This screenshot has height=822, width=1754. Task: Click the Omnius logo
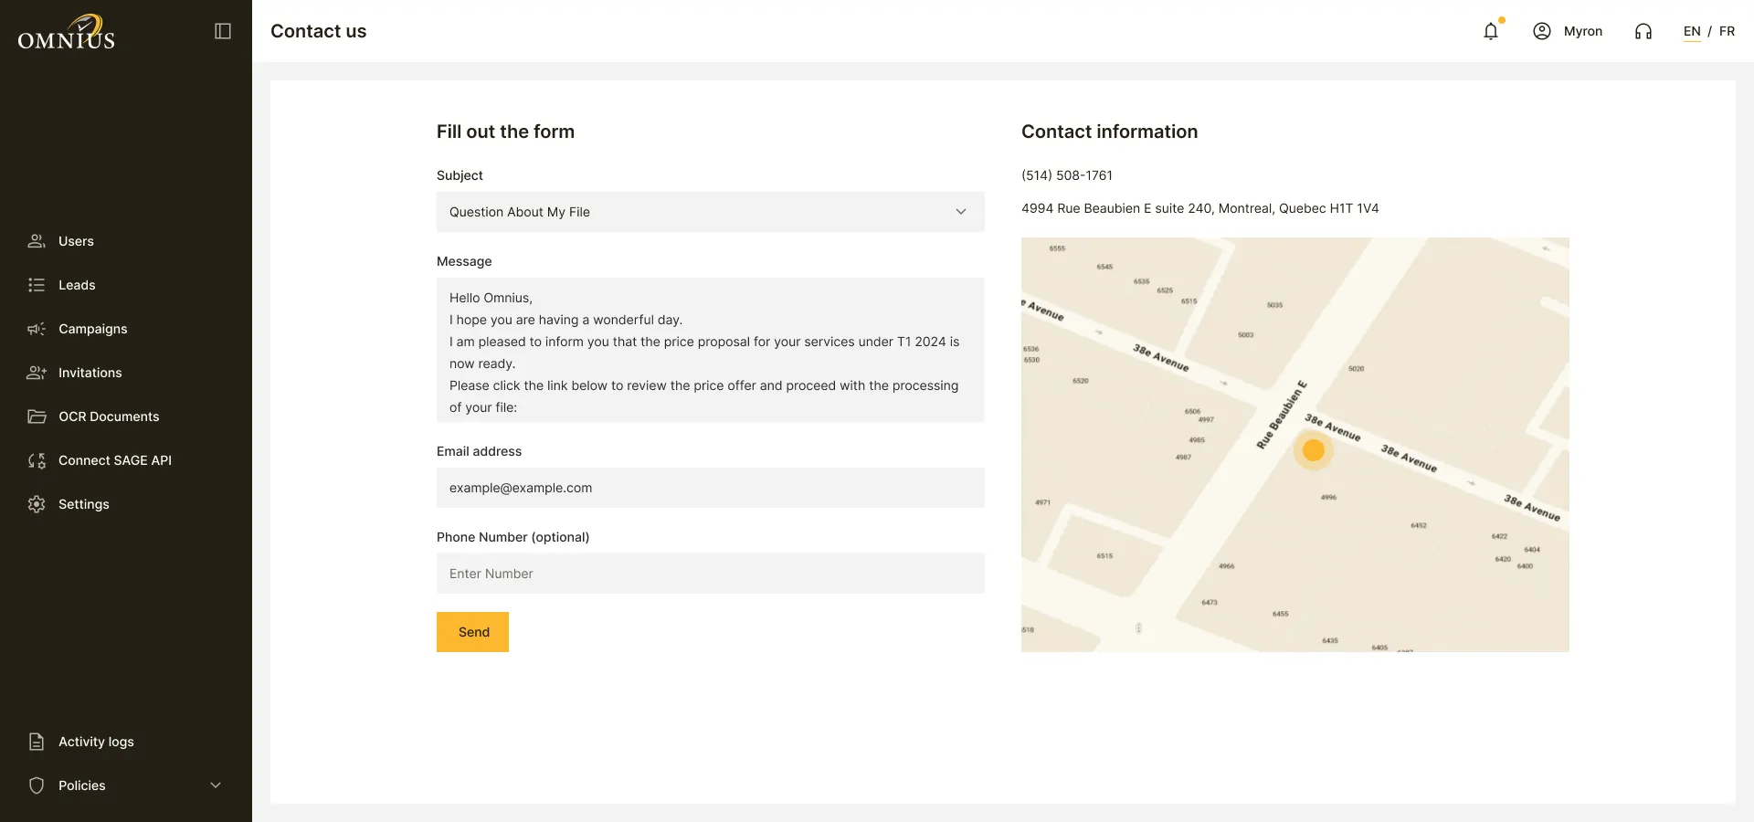click(67, 32)
